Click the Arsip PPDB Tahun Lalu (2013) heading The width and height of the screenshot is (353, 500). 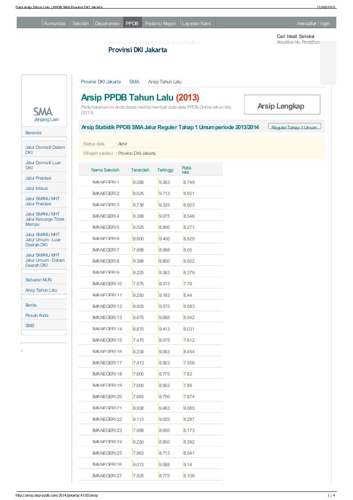(140, 97)
